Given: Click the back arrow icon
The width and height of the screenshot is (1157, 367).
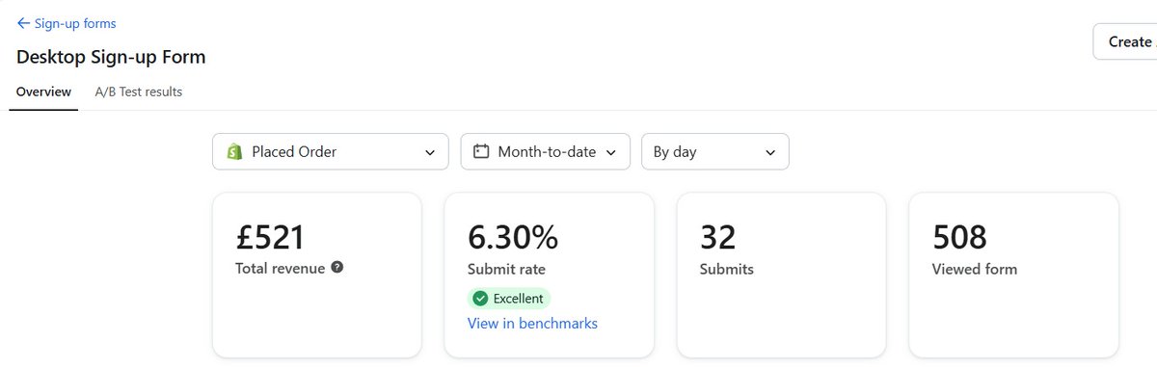Looking at the screenshot, I should coord(23,23).
